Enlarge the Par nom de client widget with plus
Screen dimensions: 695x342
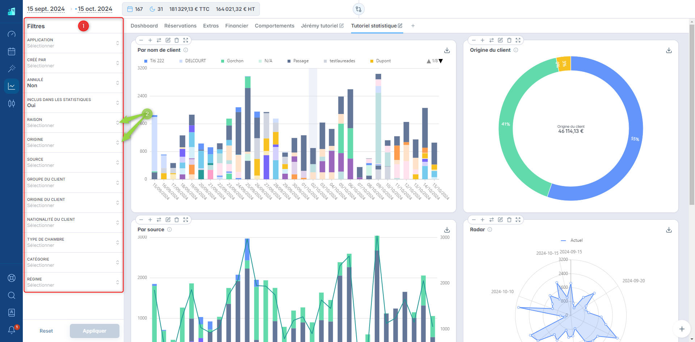[x=150, y=40]
